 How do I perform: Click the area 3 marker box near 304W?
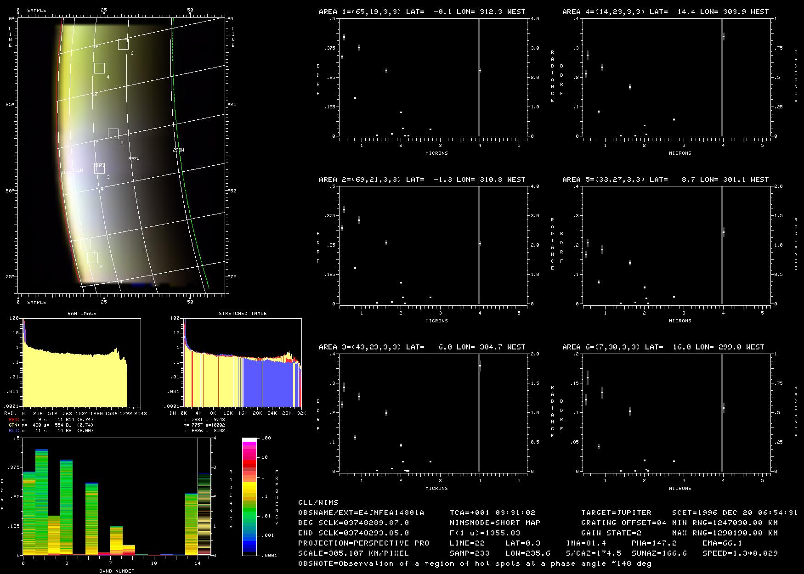pos(100,168)
